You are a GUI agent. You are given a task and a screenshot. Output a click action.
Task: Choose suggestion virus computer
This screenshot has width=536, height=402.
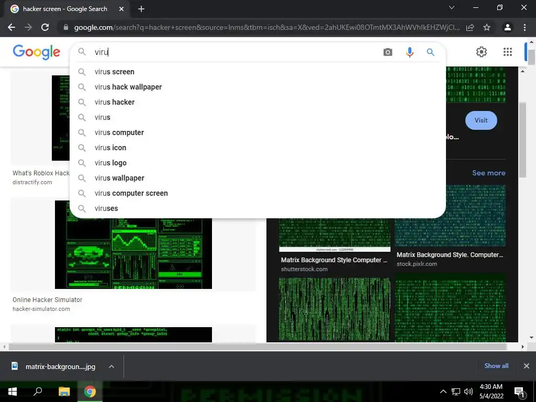point(258,132)
